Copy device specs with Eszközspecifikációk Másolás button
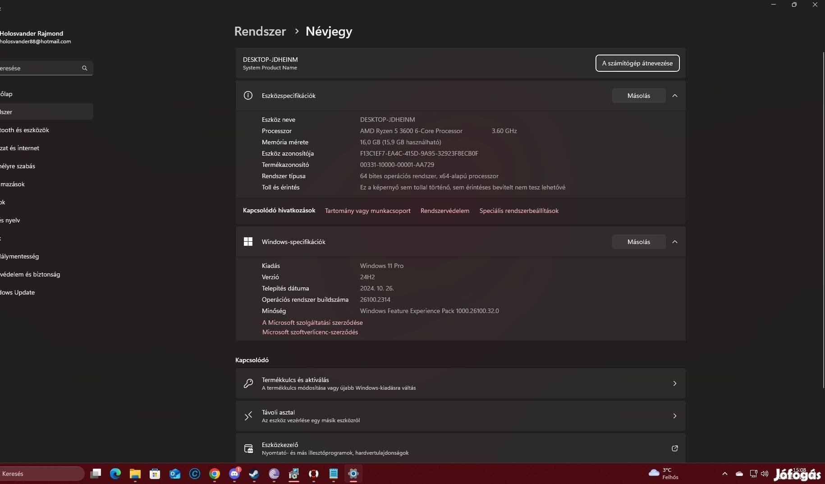 coord(639,96)
